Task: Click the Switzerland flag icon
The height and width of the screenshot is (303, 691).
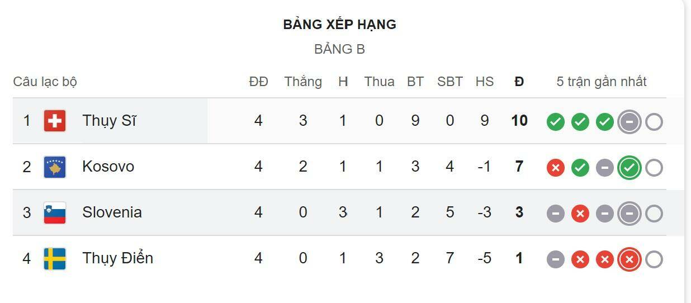Action: [x=55, y=121]
